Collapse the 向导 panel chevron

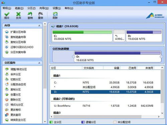(x=39, y=26)
